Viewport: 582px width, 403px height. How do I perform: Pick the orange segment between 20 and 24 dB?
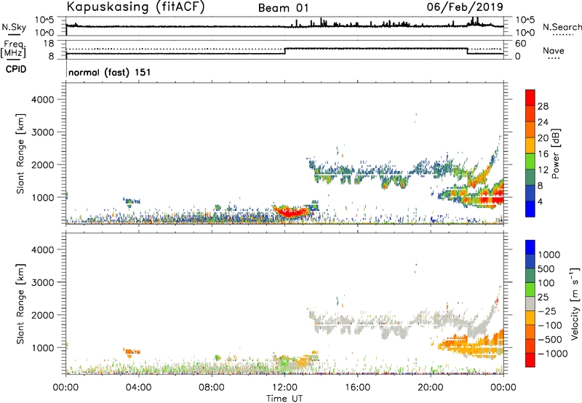click(530, 129)
